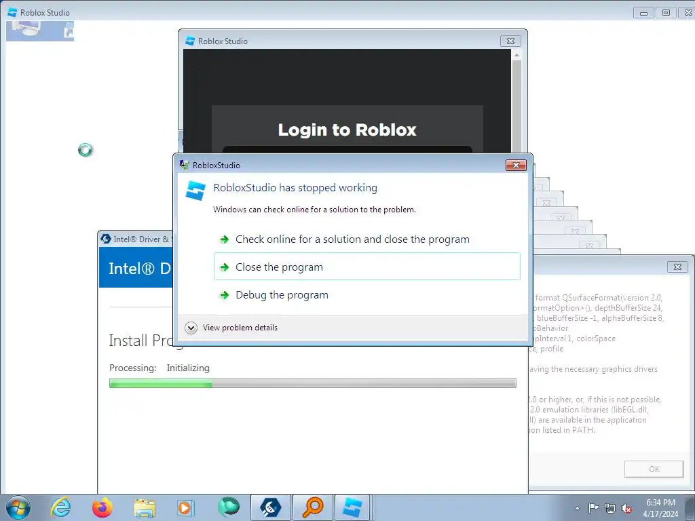Viewport: 695px width, 521px height.
Task: Open Windows Explorer folder icon in taskbar
Action: [145, 508]
